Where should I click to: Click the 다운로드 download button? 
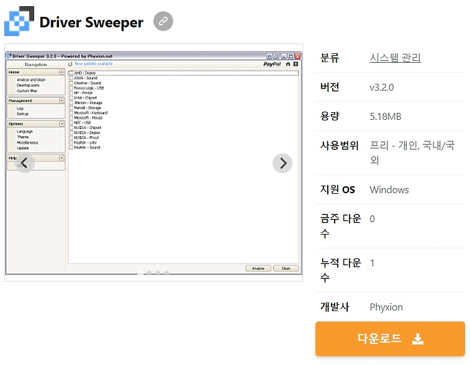coord(390,339)
